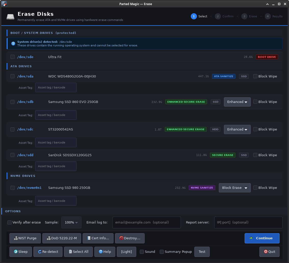Screen dimensions: 289x263
Task: Go to step 3 Erase
Action: (x=249, y=16)
